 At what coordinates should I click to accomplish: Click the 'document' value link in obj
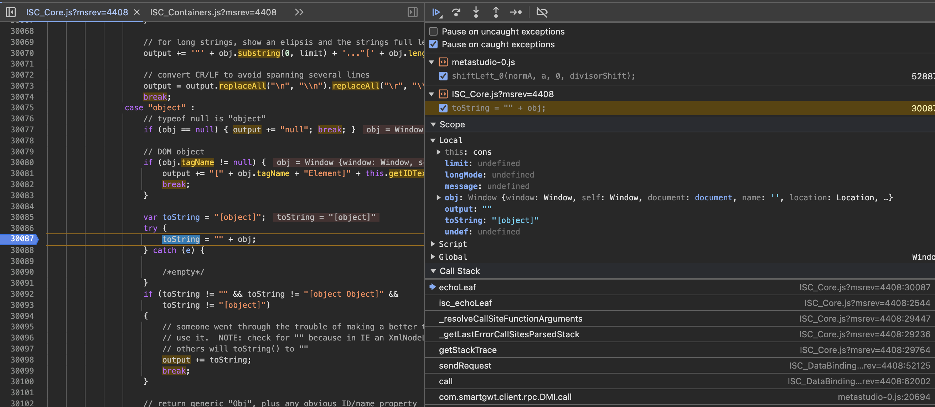click(x=713, y=197)
